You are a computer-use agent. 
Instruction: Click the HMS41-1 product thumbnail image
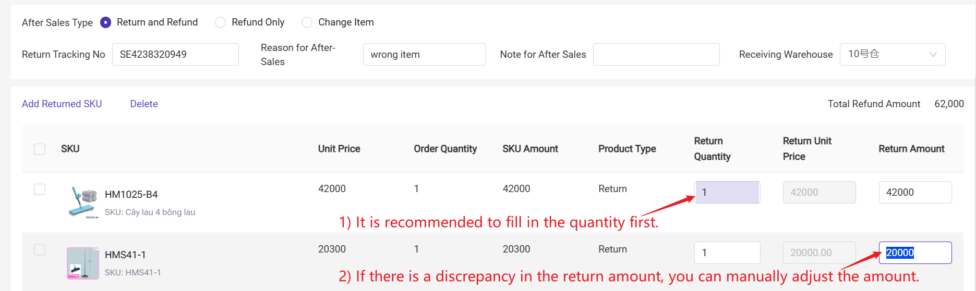(x=83, y=263)
